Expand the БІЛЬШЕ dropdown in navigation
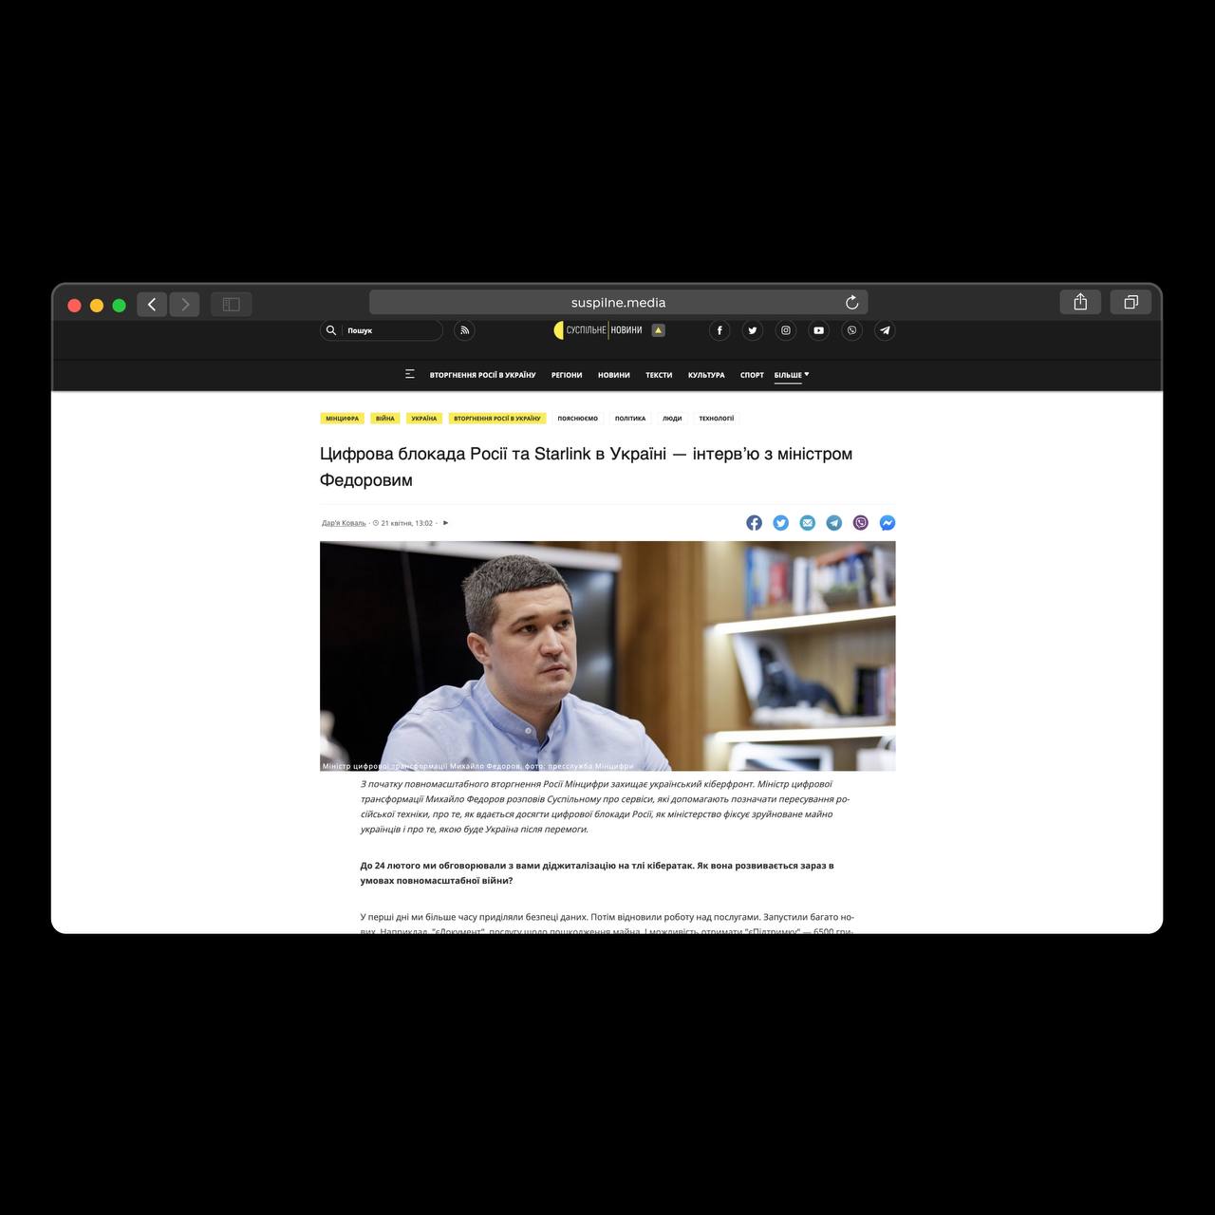 791,375
